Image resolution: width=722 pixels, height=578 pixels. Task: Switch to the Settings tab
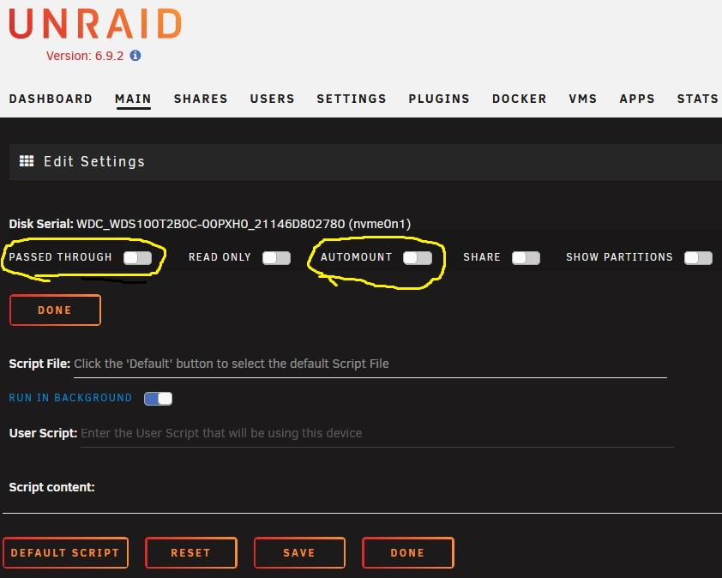(x=352, y=99)
